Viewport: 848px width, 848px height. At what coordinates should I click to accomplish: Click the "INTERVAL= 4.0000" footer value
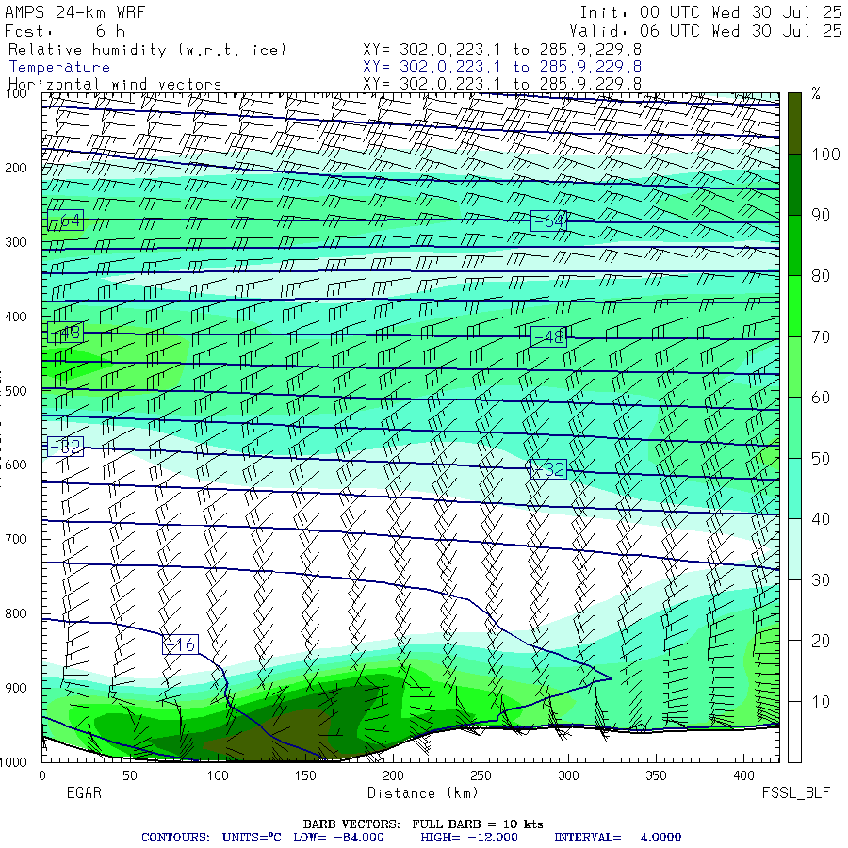[617, 838]
